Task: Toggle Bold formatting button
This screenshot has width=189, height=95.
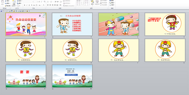Action: (x=25, y=5)
